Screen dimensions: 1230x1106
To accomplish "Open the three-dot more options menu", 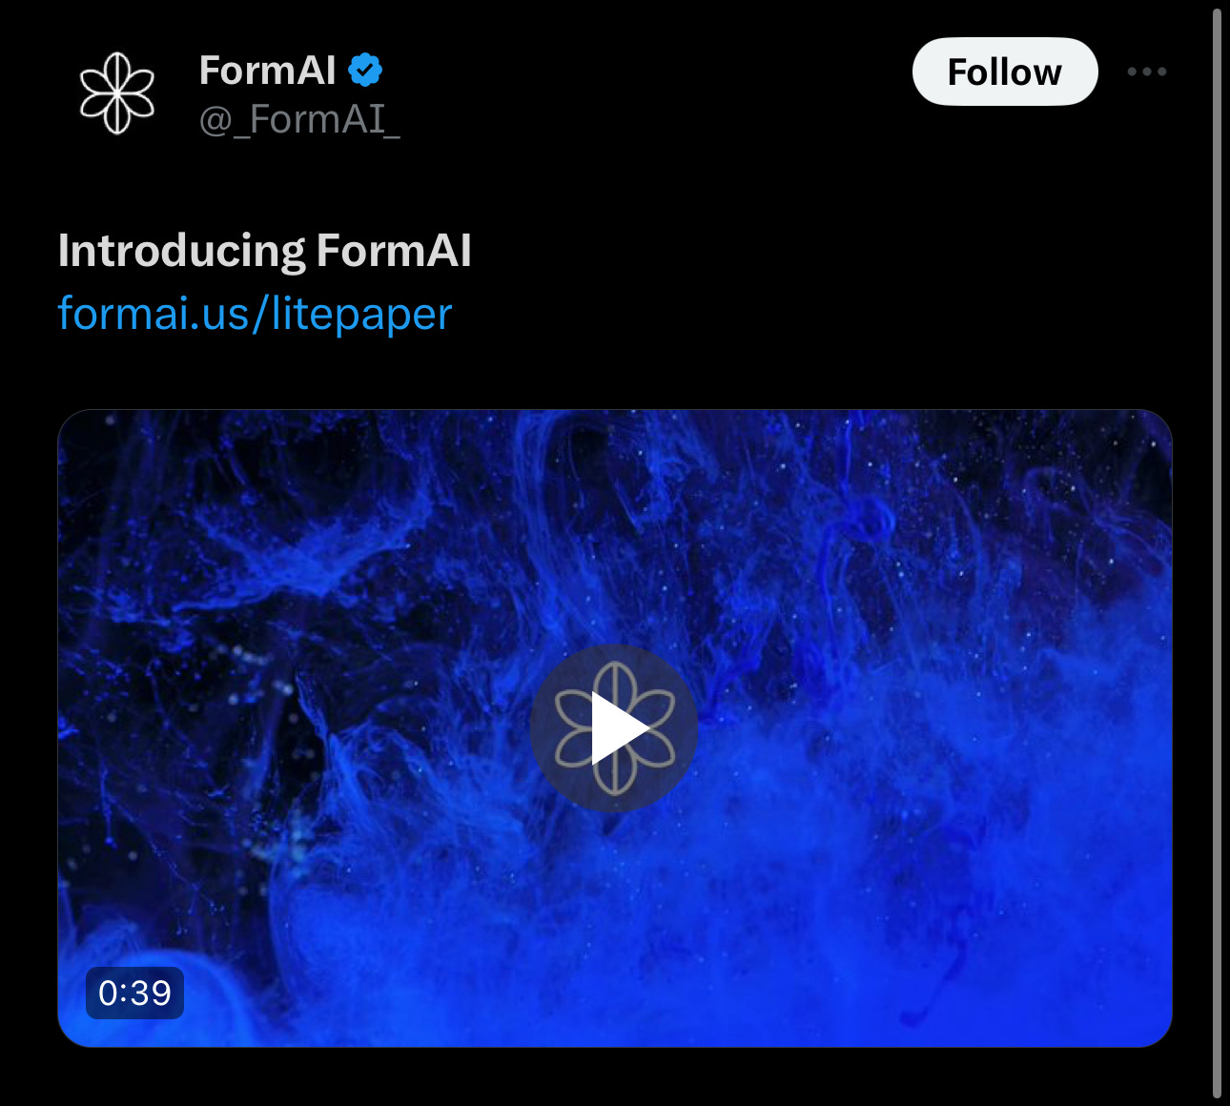I will (1146, 72).
